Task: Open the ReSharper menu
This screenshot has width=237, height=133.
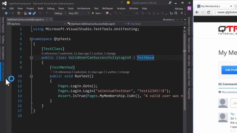Action: pyautogui.click(x=107, y=8)
